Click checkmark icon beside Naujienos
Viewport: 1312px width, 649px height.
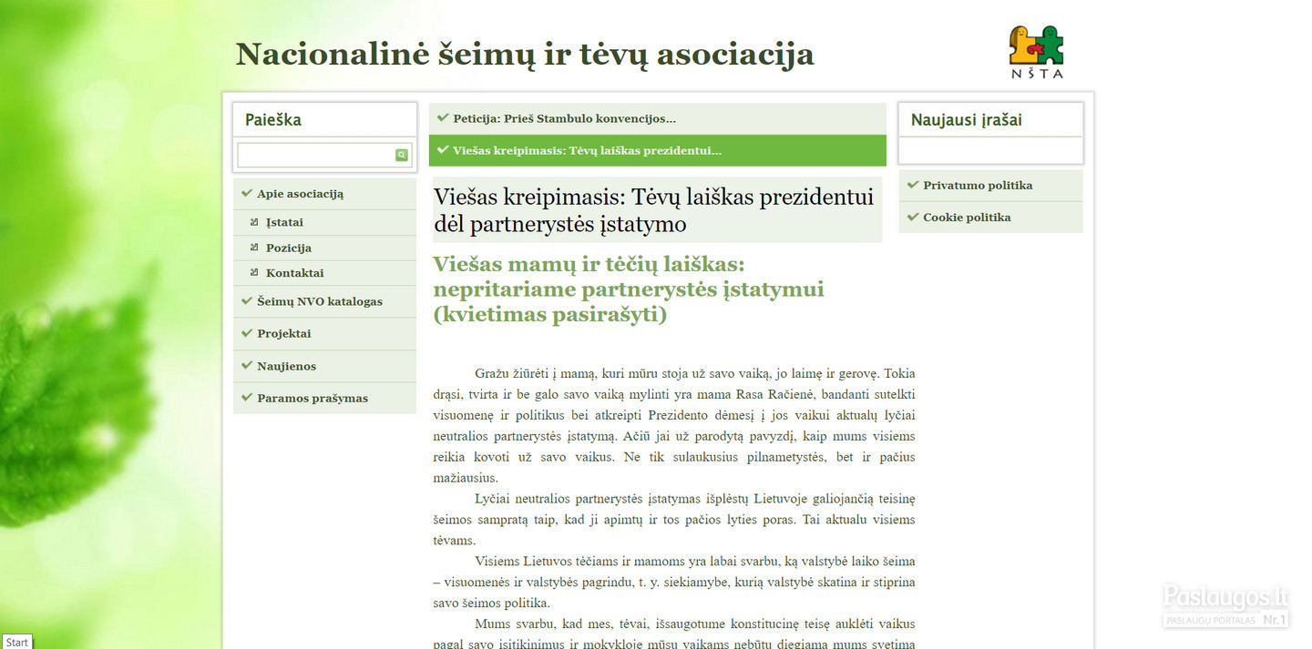247,365
